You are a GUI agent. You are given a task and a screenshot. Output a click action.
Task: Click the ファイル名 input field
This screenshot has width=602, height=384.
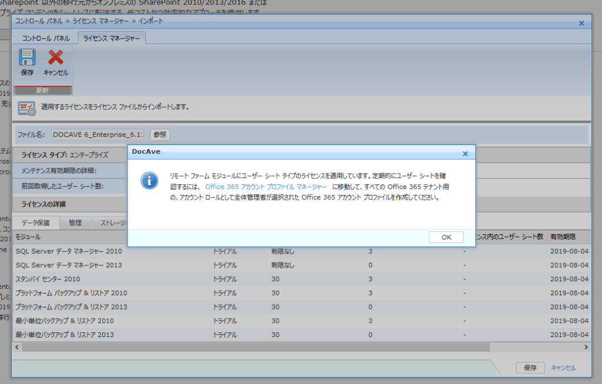click(98, 134)
